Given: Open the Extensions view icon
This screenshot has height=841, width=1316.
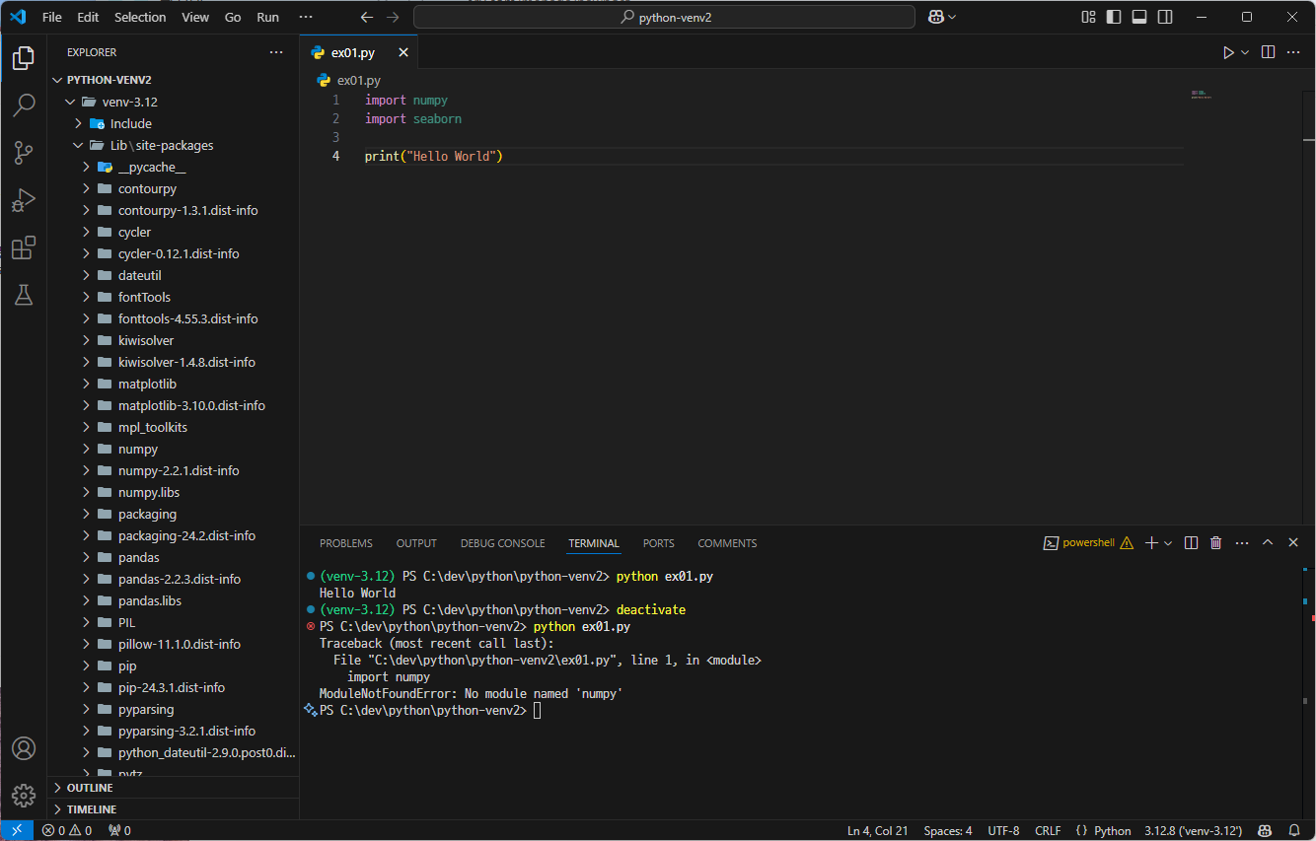Looking at the screenshot, I should (x=24, y=247).
